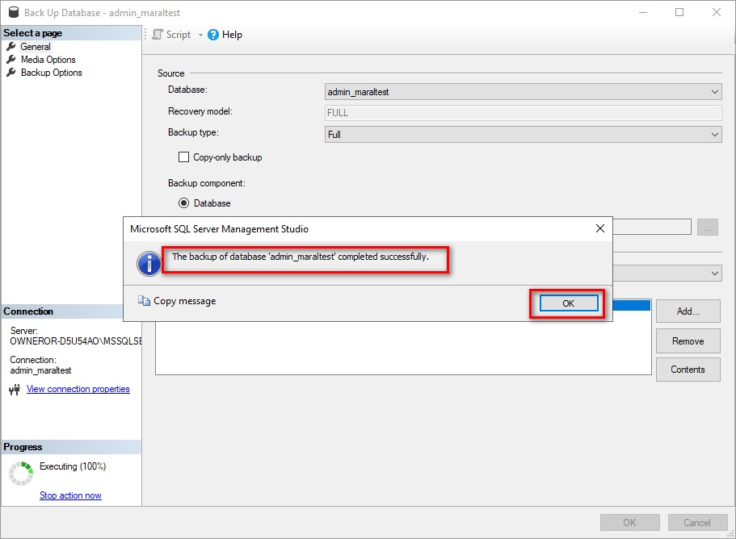
Task: Open the Backup type dropdown
Action: [x=714, y=134]
